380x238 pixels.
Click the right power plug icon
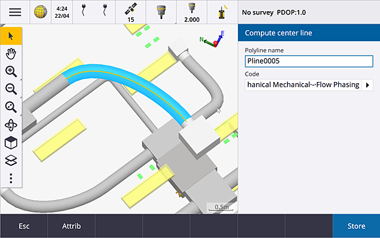click(105, 10)
